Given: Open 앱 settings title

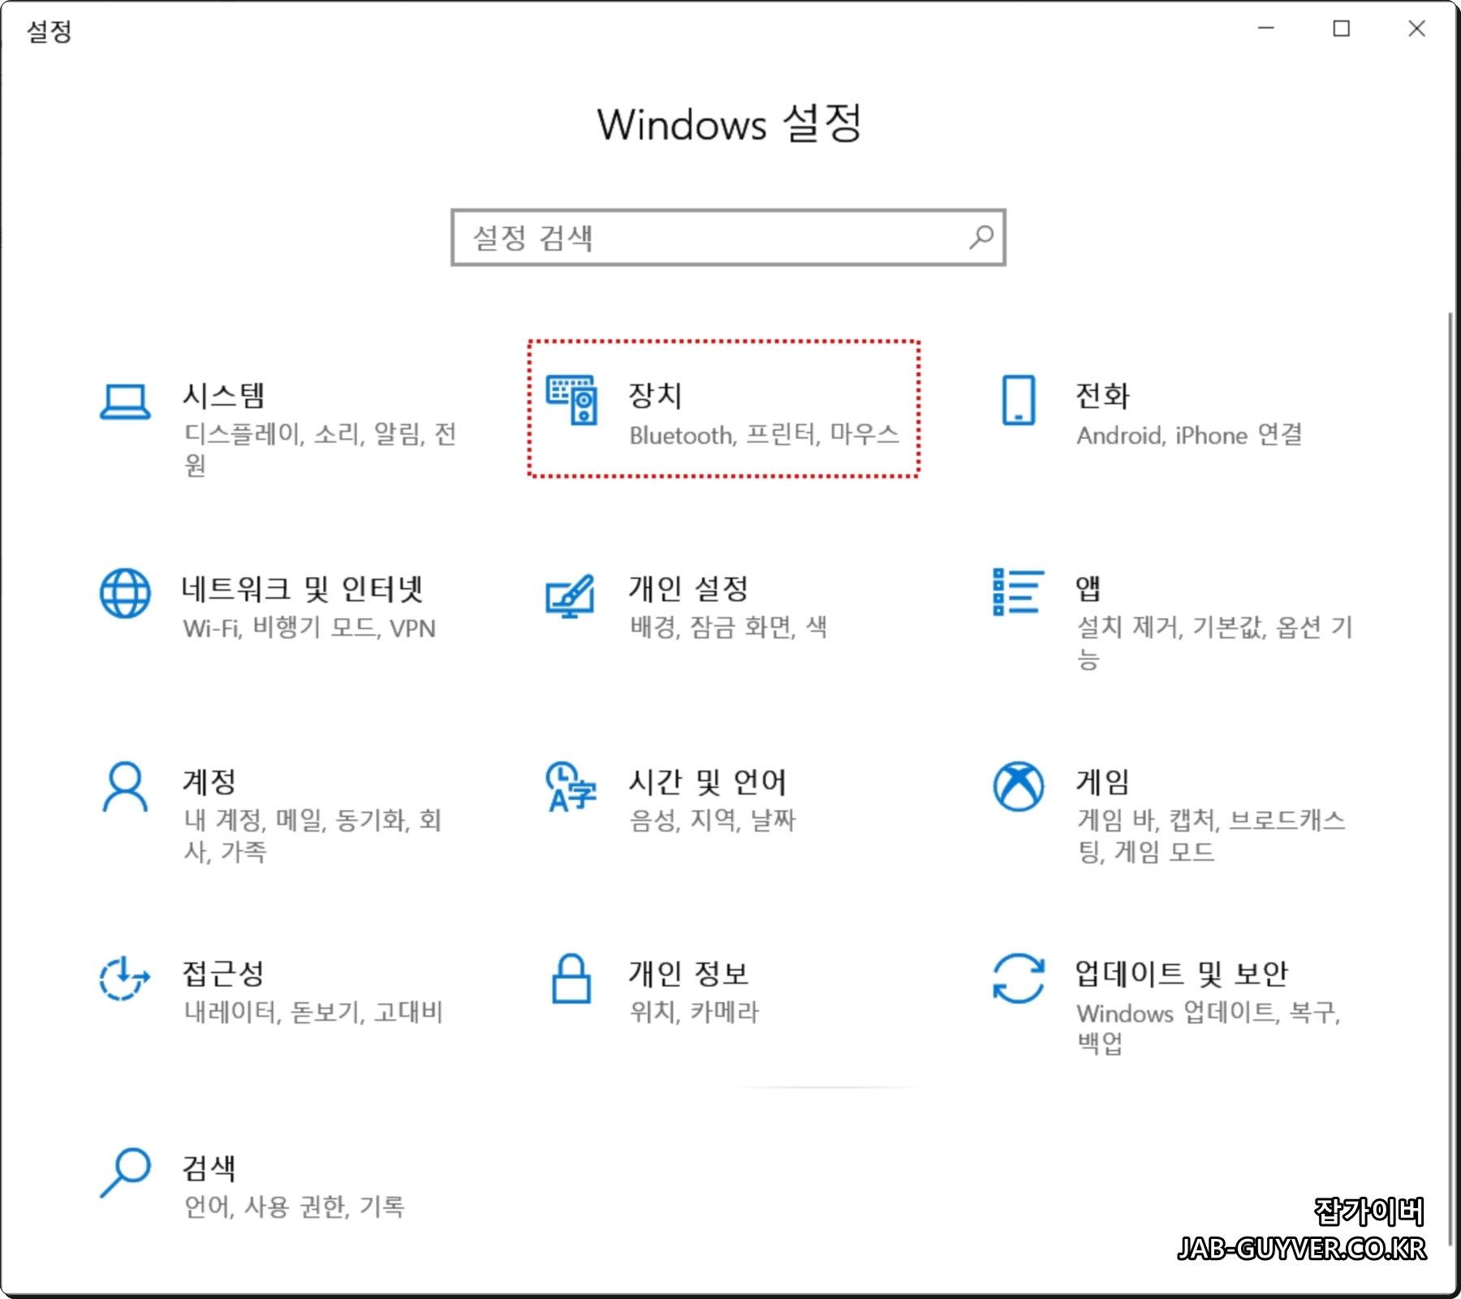Looking at the screenshot, I should pyautogui.click(x=1088, y=589).
